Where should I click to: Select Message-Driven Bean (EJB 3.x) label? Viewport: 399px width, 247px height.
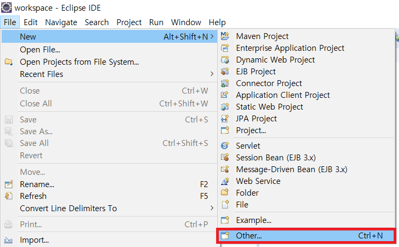(292, 169)
